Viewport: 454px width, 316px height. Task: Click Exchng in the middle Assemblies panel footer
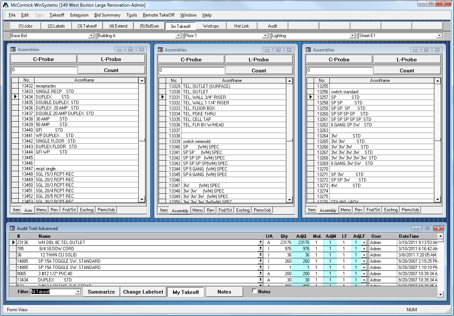[x=243, y=210]
